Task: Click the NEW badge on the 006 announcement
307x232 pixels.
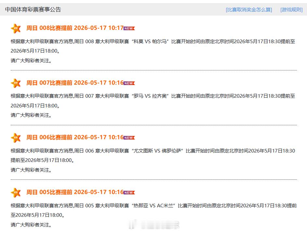Action: click(129, 138)
